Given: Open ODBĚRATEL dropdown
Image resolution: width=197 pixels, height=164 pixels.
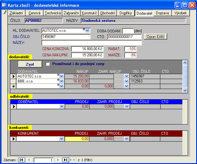Looking at the screenshot, I should pyautogui.click(x=62, y=106).
